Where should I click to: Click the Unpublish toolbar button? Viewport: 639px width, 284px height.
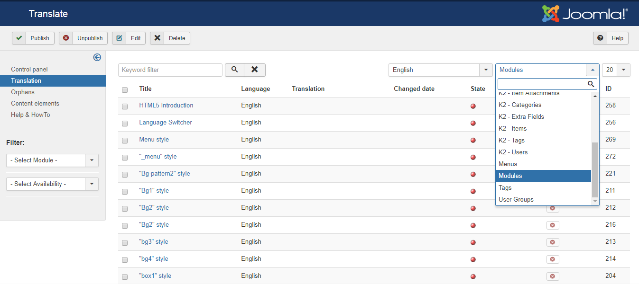[x=83, y=38]
